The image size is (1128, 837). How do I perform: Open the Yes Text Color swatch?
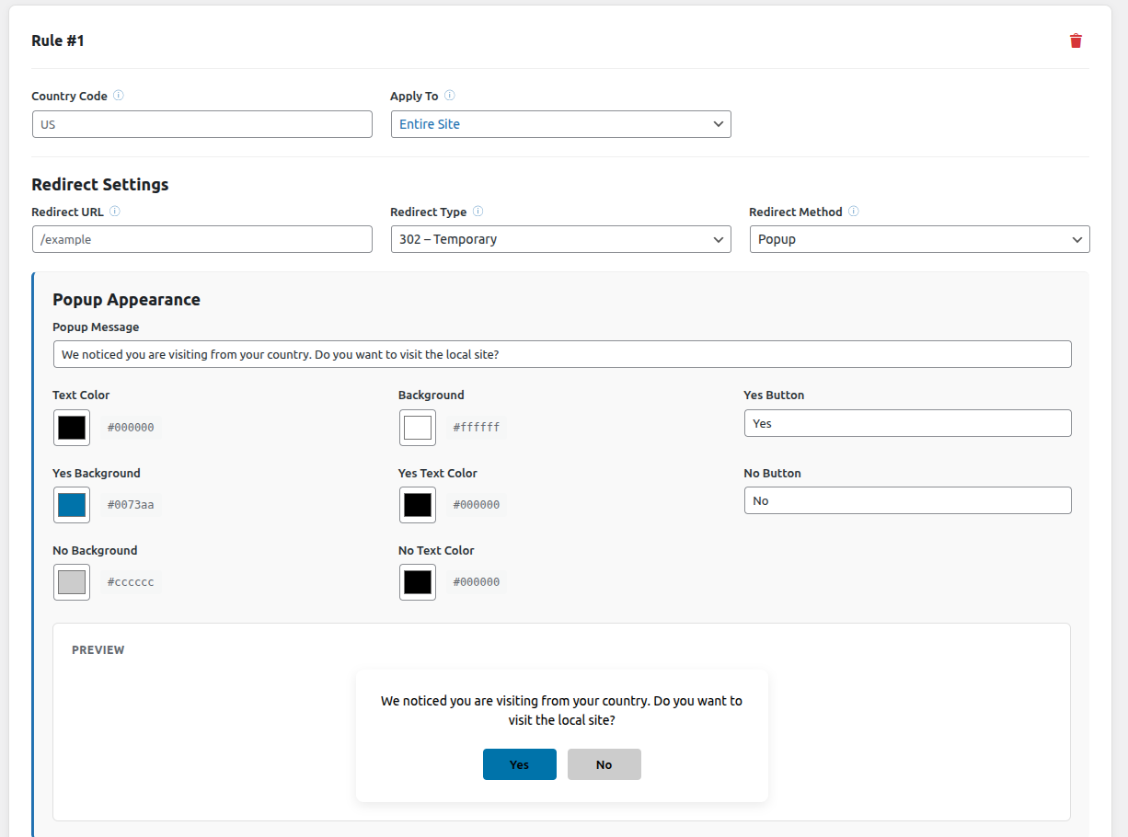click(418, 505)
